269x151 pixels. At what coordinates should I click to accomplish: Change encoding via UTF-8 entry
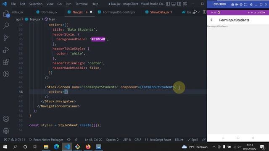tap(127, 140)
